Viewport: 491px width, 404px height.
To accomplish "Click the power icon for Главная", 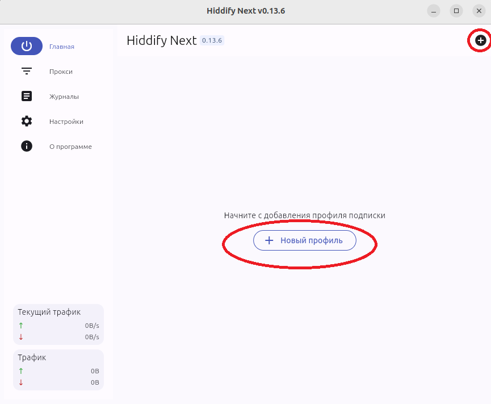I will (x=27, y=46).
